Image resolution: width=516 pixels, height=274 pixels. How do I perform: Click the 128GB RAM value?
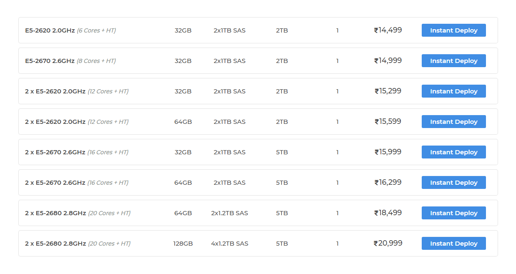coord(183,244)
